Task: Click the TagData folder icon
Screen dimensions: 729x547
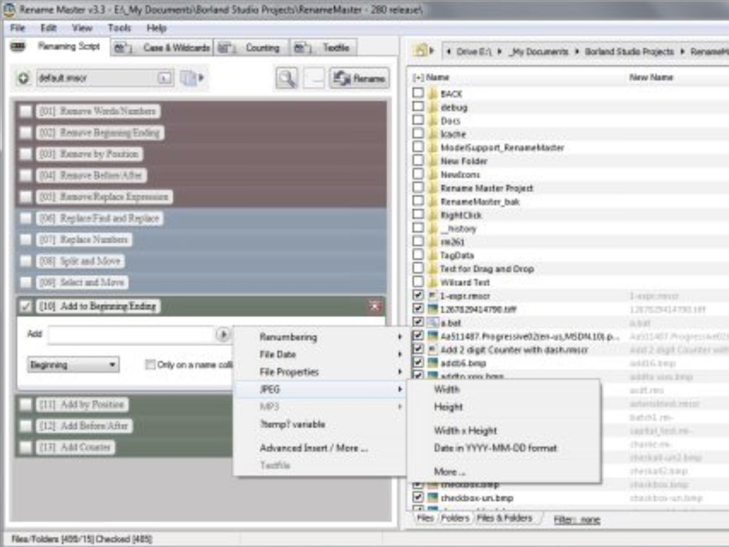Action: click(x=433, y=255)
